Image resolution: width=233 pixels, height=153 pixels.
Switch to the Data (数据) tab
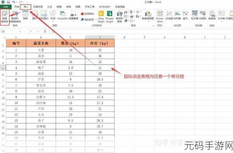(x=59, y=7)
